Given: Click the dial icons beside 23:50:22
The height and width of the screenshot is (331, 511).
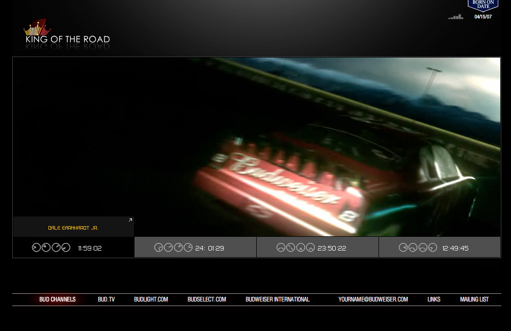Looking at the screenshot, I should coord(295,248).
